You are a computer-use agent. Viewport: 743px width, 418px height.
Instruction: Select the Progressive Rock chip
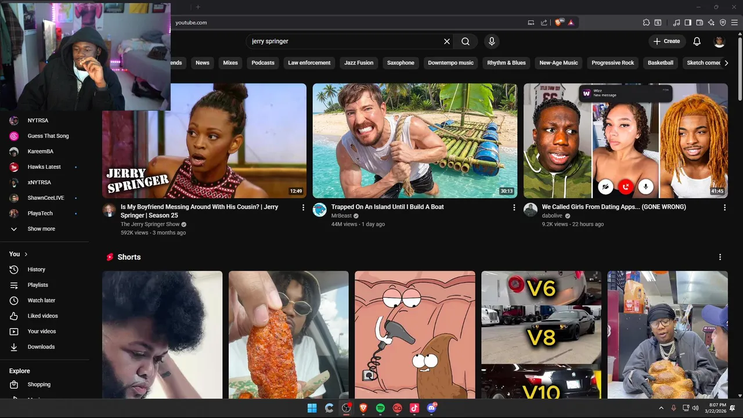point(613,63)
